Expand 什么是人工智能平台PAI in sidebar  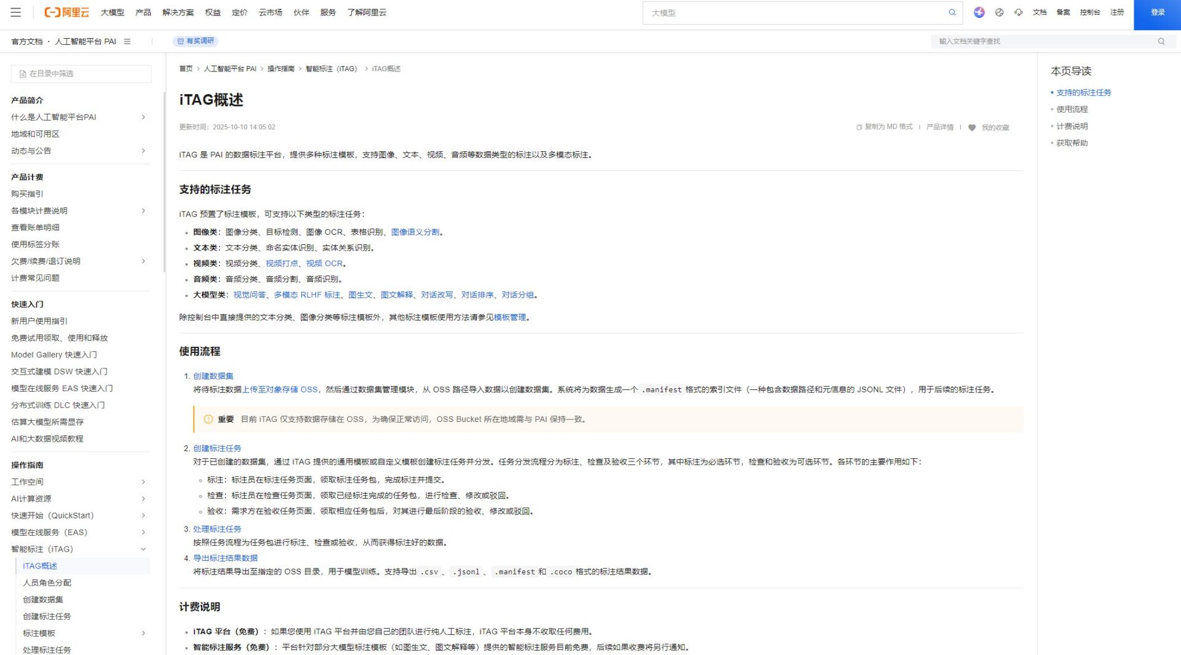pyautogui.click(x=143, y=117)
